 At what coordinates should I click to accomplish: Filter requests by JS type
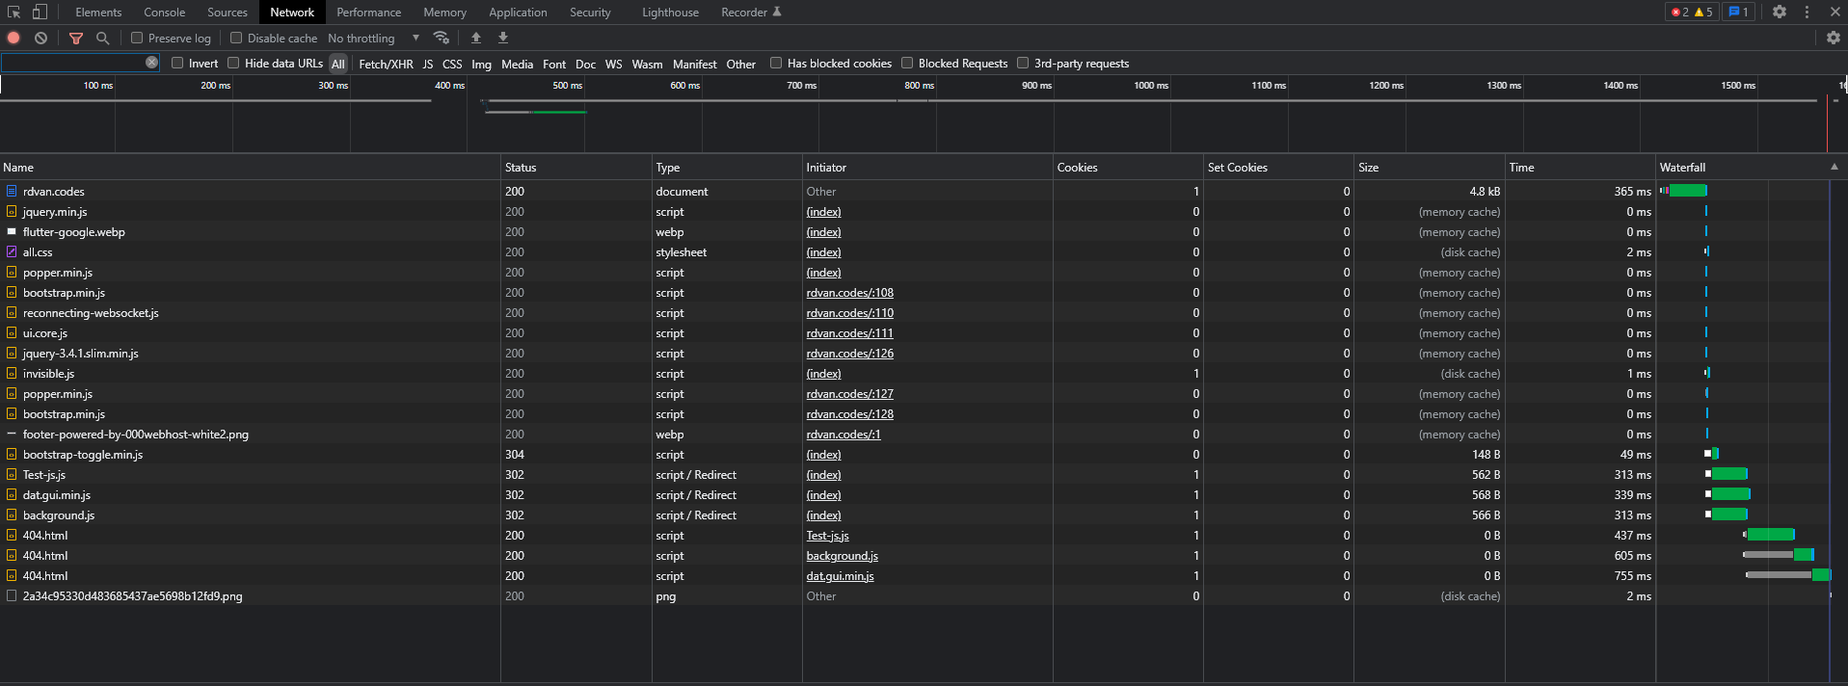point(428,64)
